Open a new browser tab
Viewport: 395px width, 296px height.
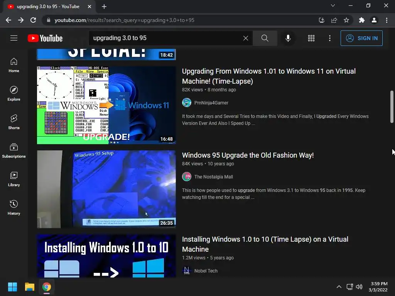pos(104,7)
